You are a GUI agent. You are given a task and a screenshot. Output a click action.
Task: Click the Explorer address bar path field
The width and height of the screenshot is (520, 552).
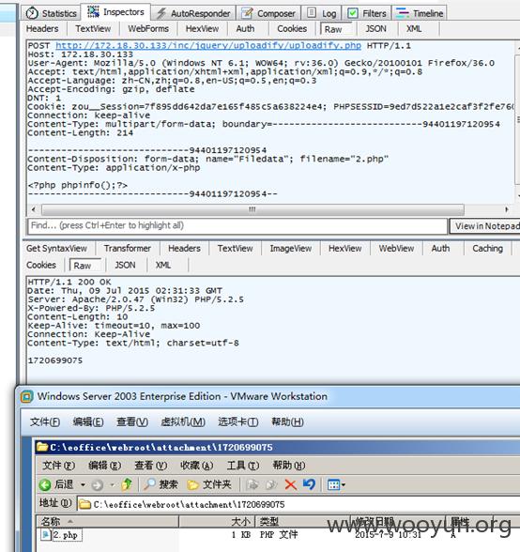tap(298, 504)
